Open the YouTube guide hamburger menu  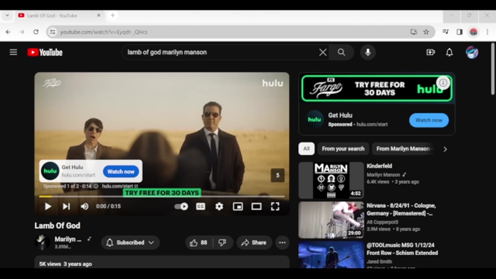tap(14, 52)
